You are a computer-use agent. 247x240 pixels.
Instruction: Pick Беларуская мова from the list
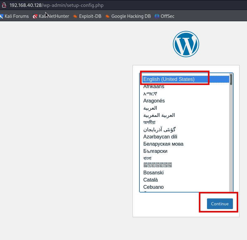click(163, 144)
